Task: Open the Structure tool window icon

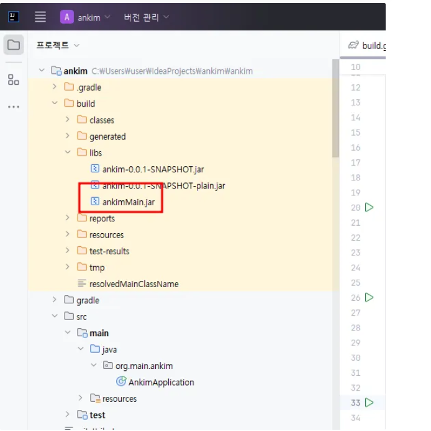Action: pyautogui.click(x=14, y=80)
